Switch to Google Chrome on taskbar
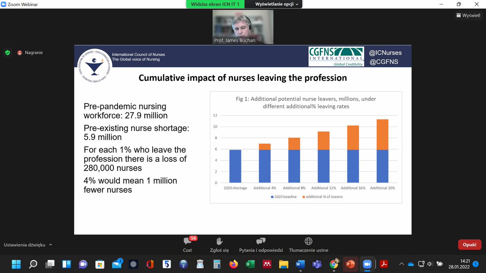This screenshot has height=273, width=486. coord(334,264)
